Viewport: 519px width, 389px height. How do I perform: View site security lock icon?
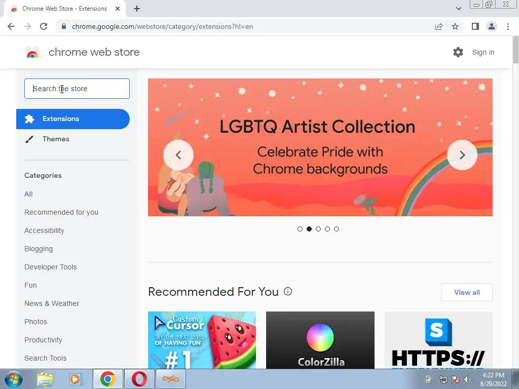[x=64, y=26]
